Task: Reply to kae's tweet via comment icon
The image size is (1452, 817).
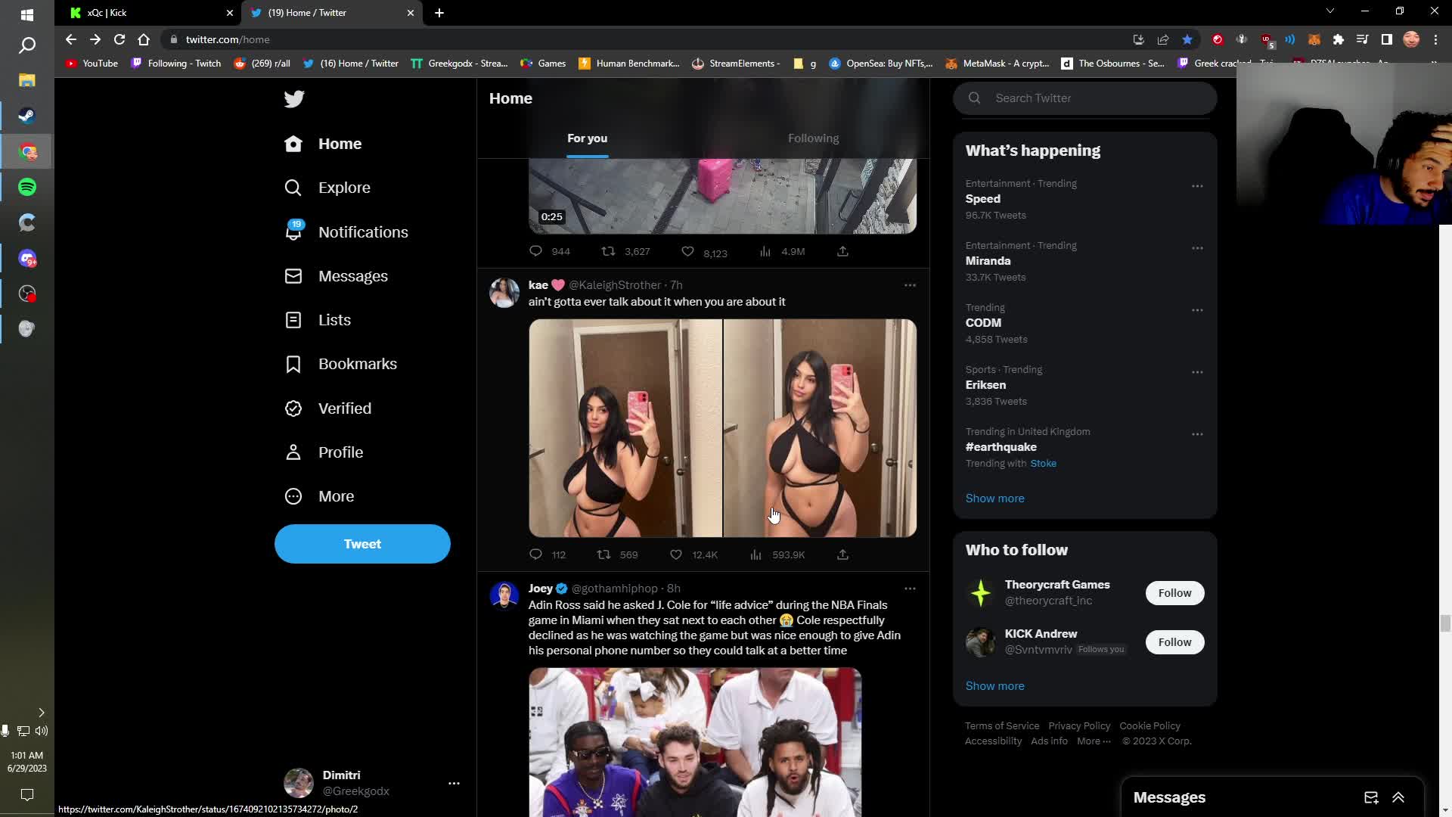Action: click(535, 555)
